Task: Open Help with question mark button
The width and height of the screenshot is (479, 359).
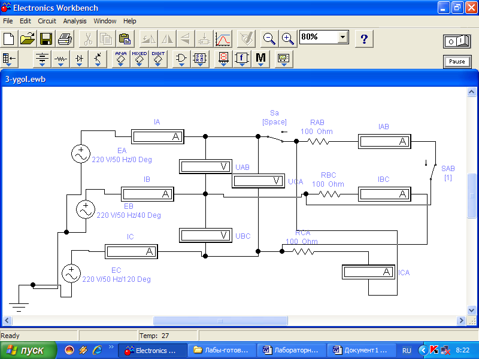Action: (364, 39)
